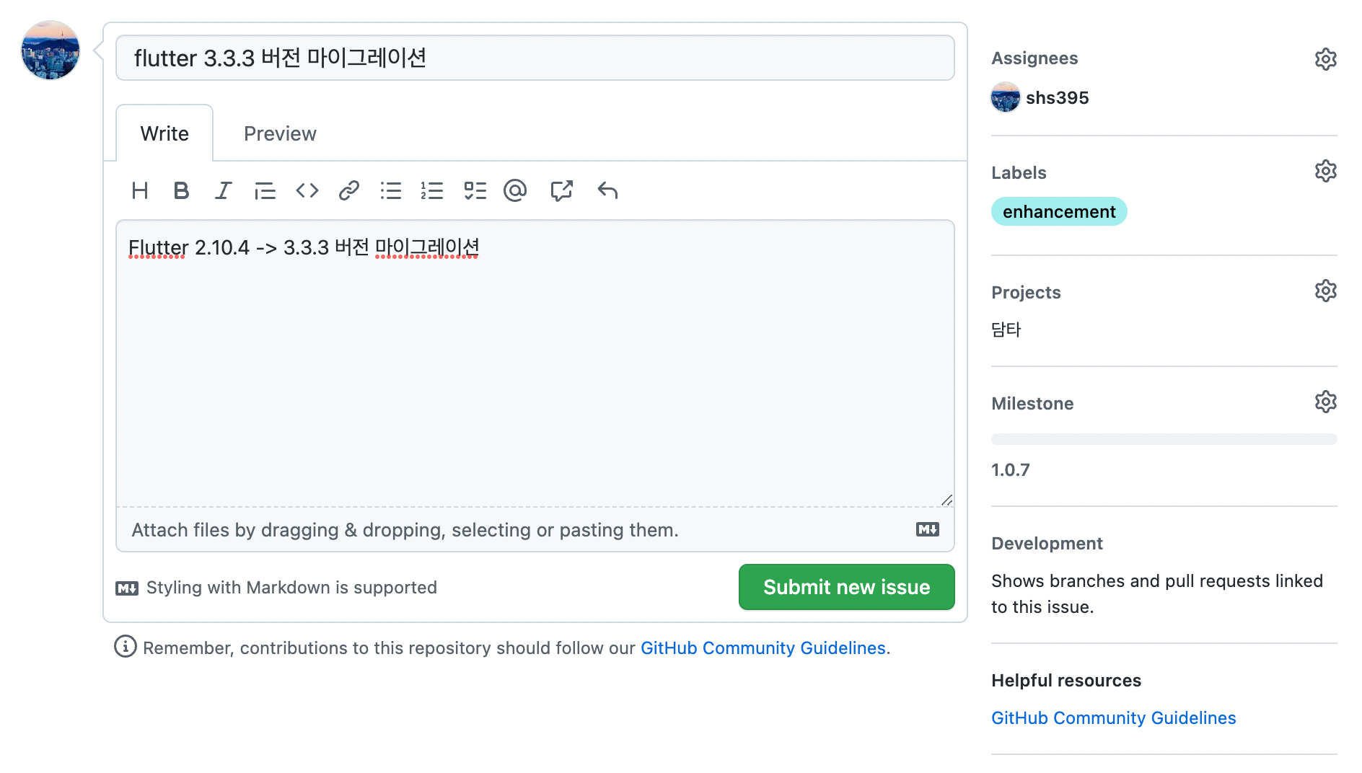Insert a heading with the H icon

[x=140, y=190]
